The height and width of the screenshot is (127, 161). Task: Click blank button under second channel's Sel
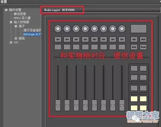pyautogui.click(x=67, y=47)
